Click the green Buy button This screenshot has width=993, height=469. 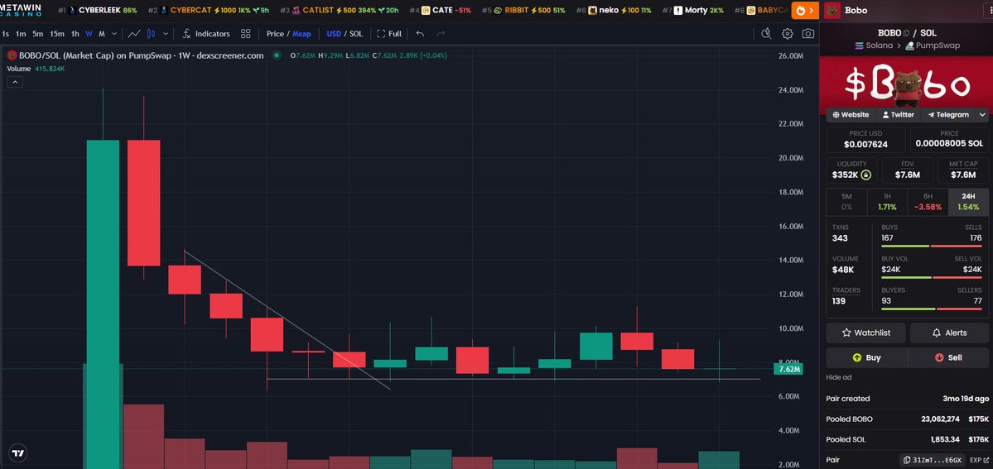[x=866, y=357]
